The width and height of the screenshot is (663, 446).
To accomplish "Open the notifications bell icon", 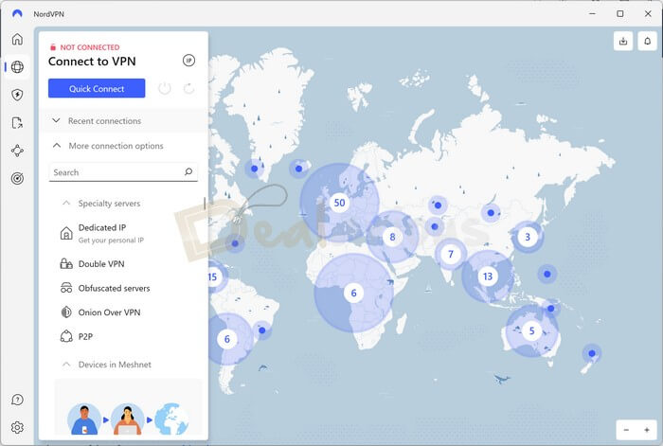I will 647,41.
